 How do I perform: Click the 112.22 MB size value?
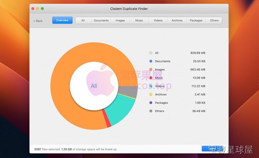pos(198,86)
